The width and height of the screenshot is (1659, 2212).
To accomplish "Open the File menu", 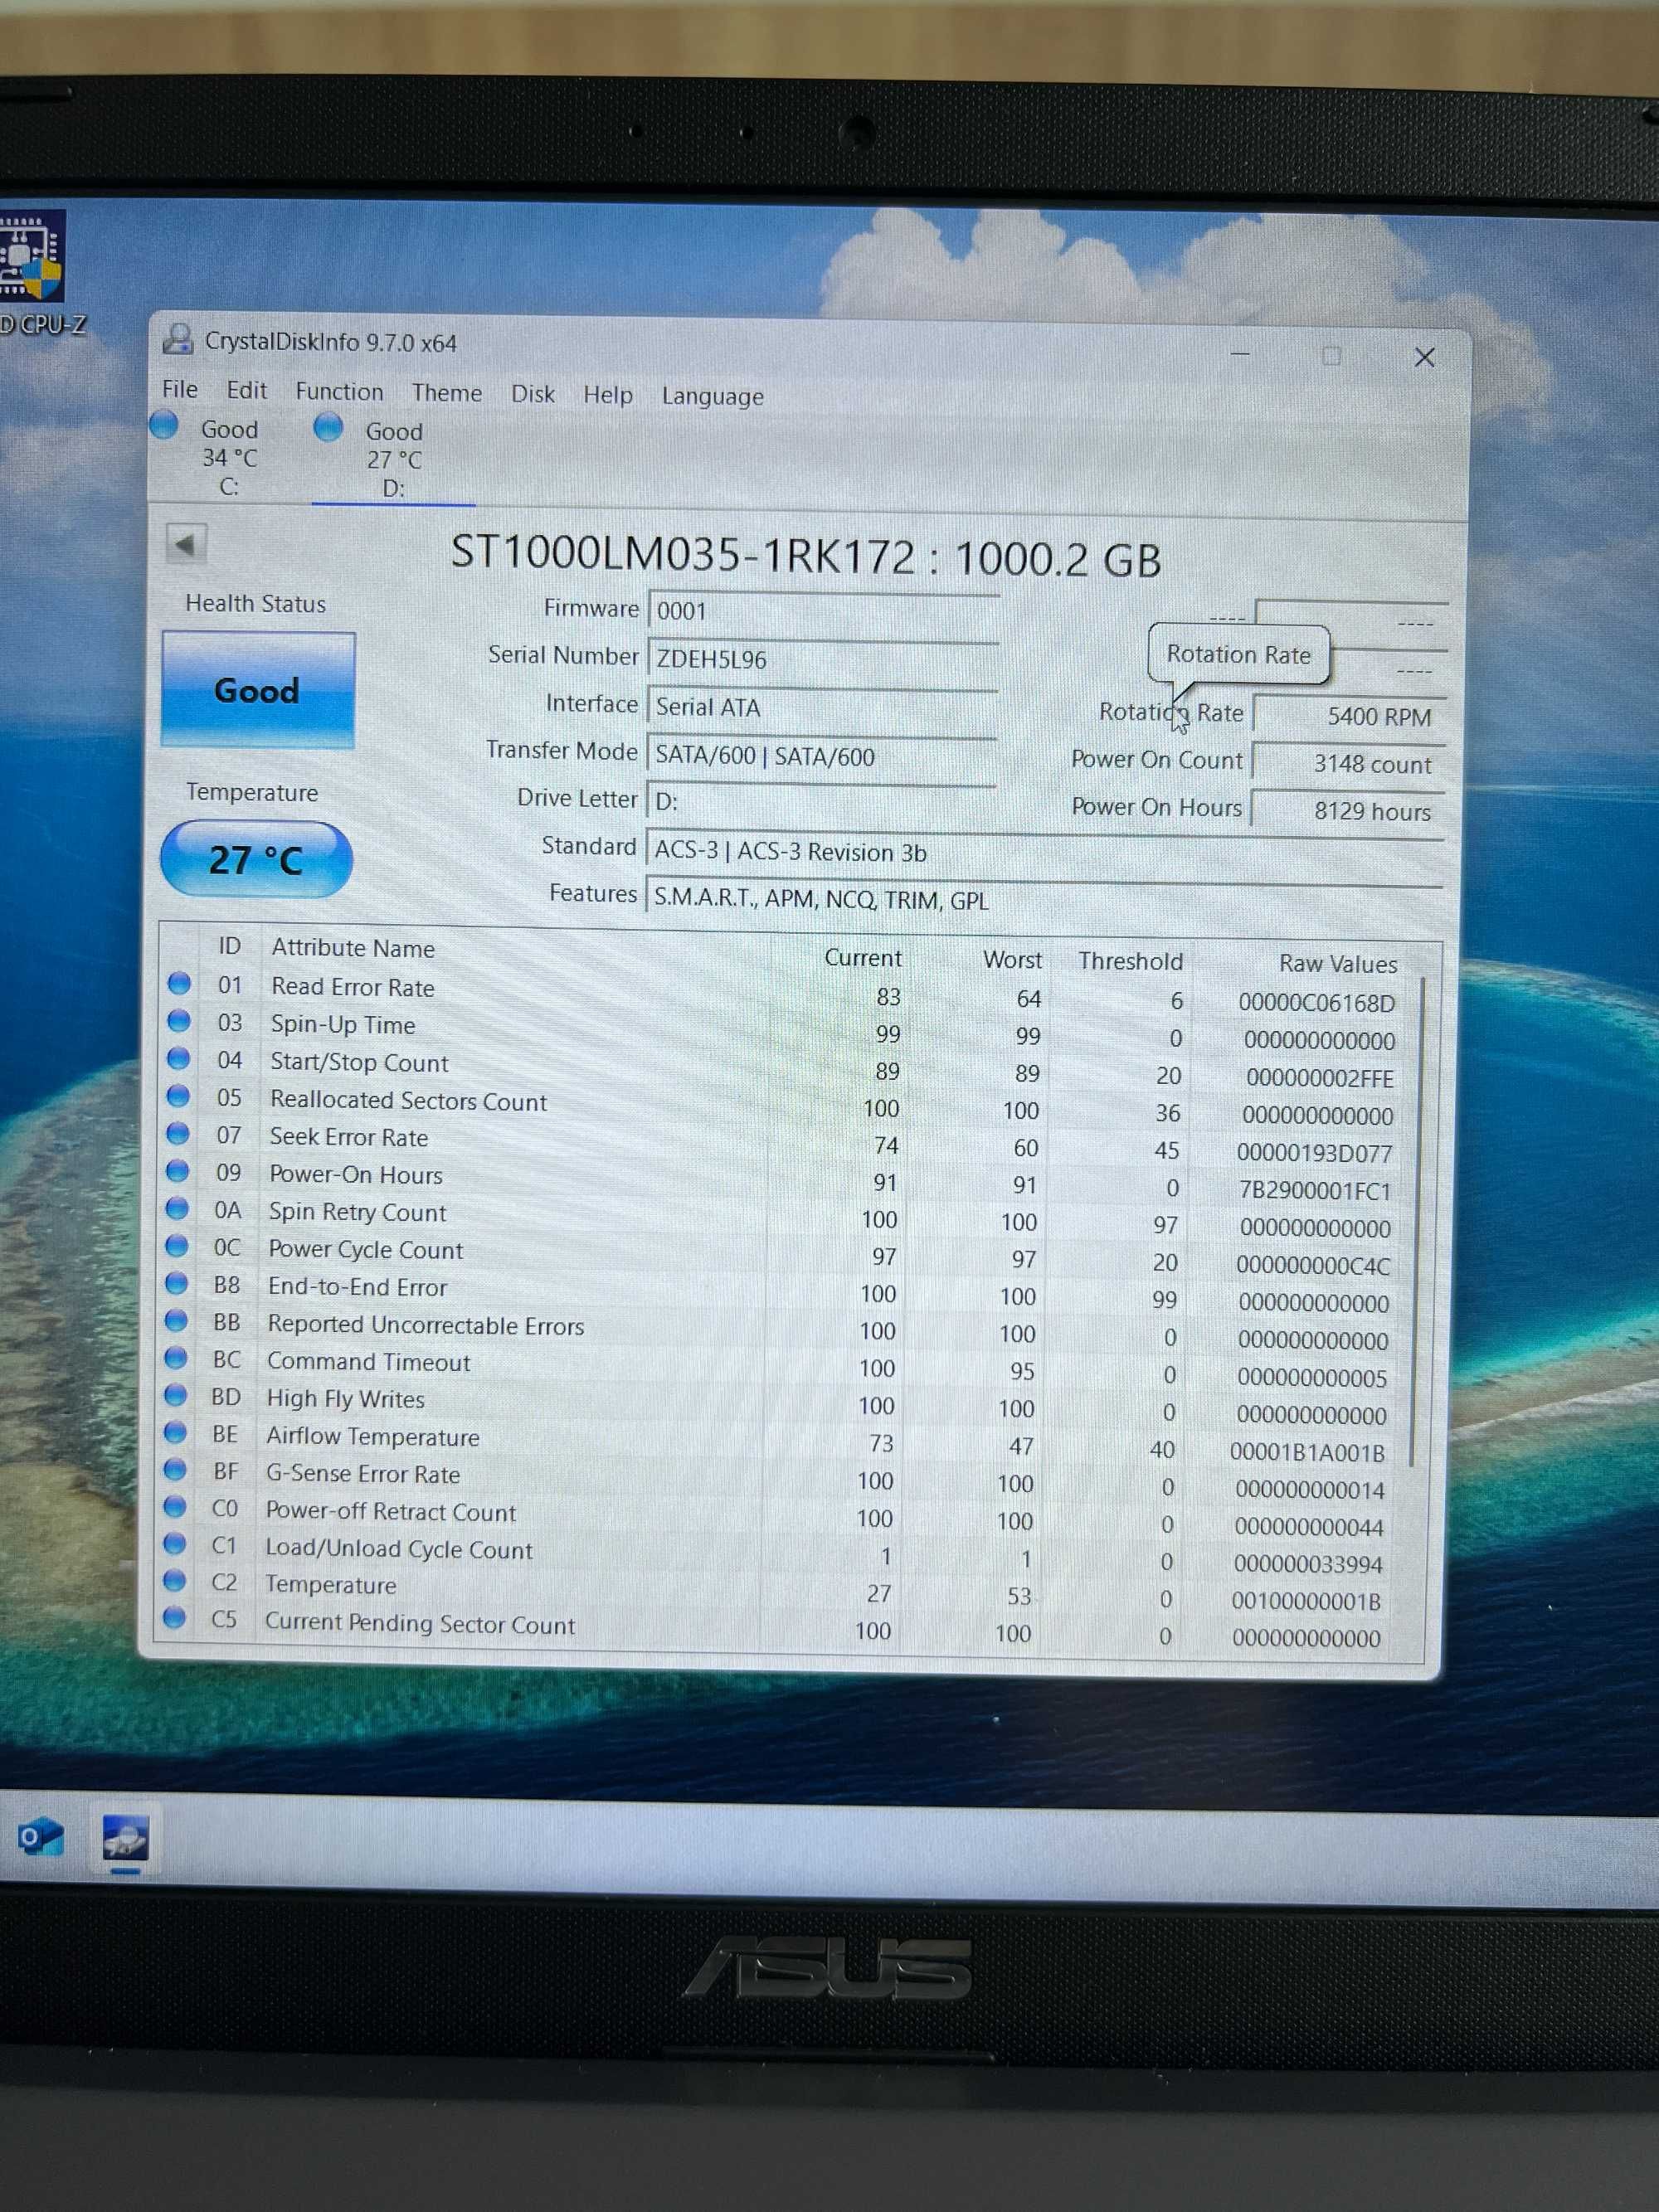I will [180, 388].
